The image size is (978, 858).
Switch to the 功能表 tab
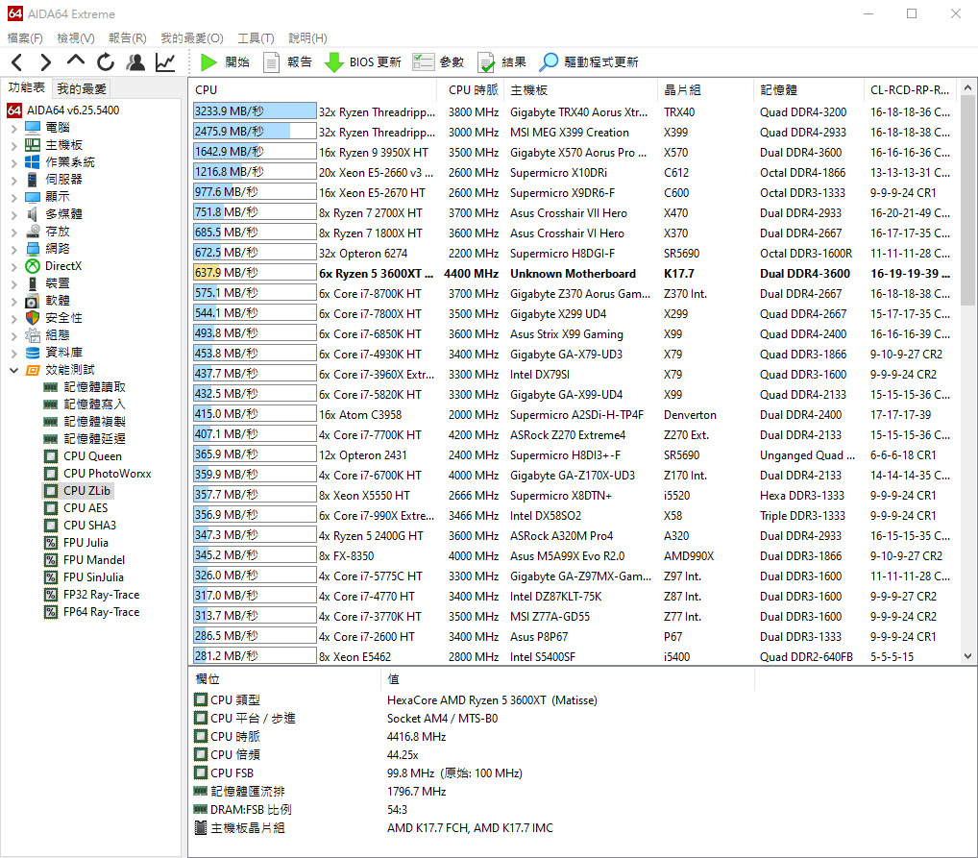26,87
